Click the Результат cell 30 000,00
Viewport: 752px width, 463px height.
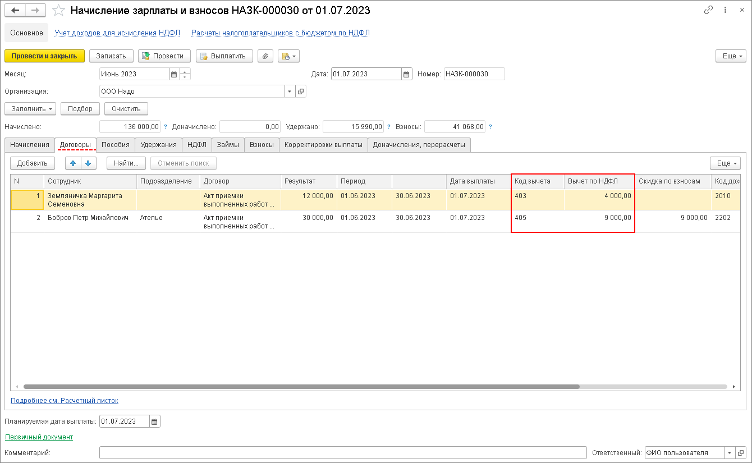[309, 222]
